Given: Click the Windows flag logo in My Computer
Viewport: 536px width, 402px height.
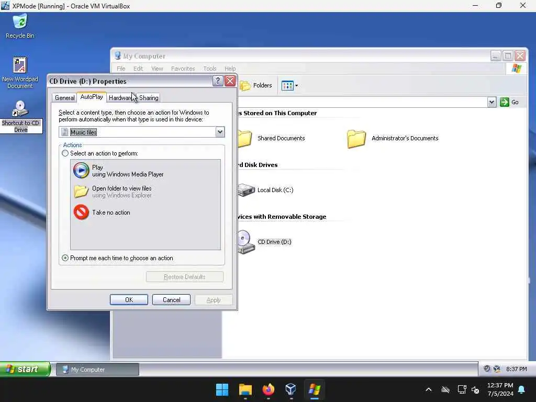Looking at the screenshot, I should [516, 69].
